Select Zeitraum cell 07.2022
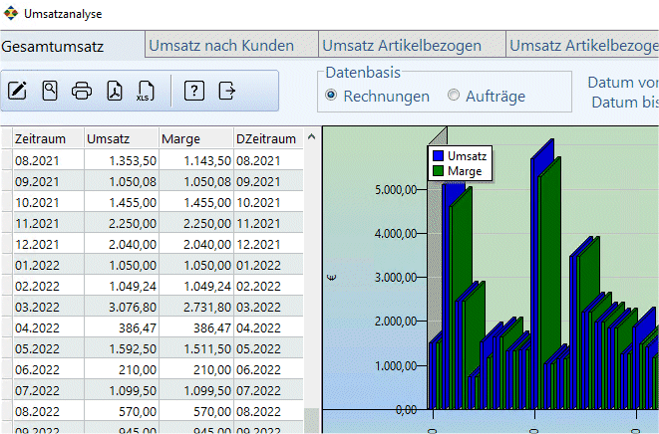Image resolution: width=659 pixels, height=434 pixels. (48, 390)
